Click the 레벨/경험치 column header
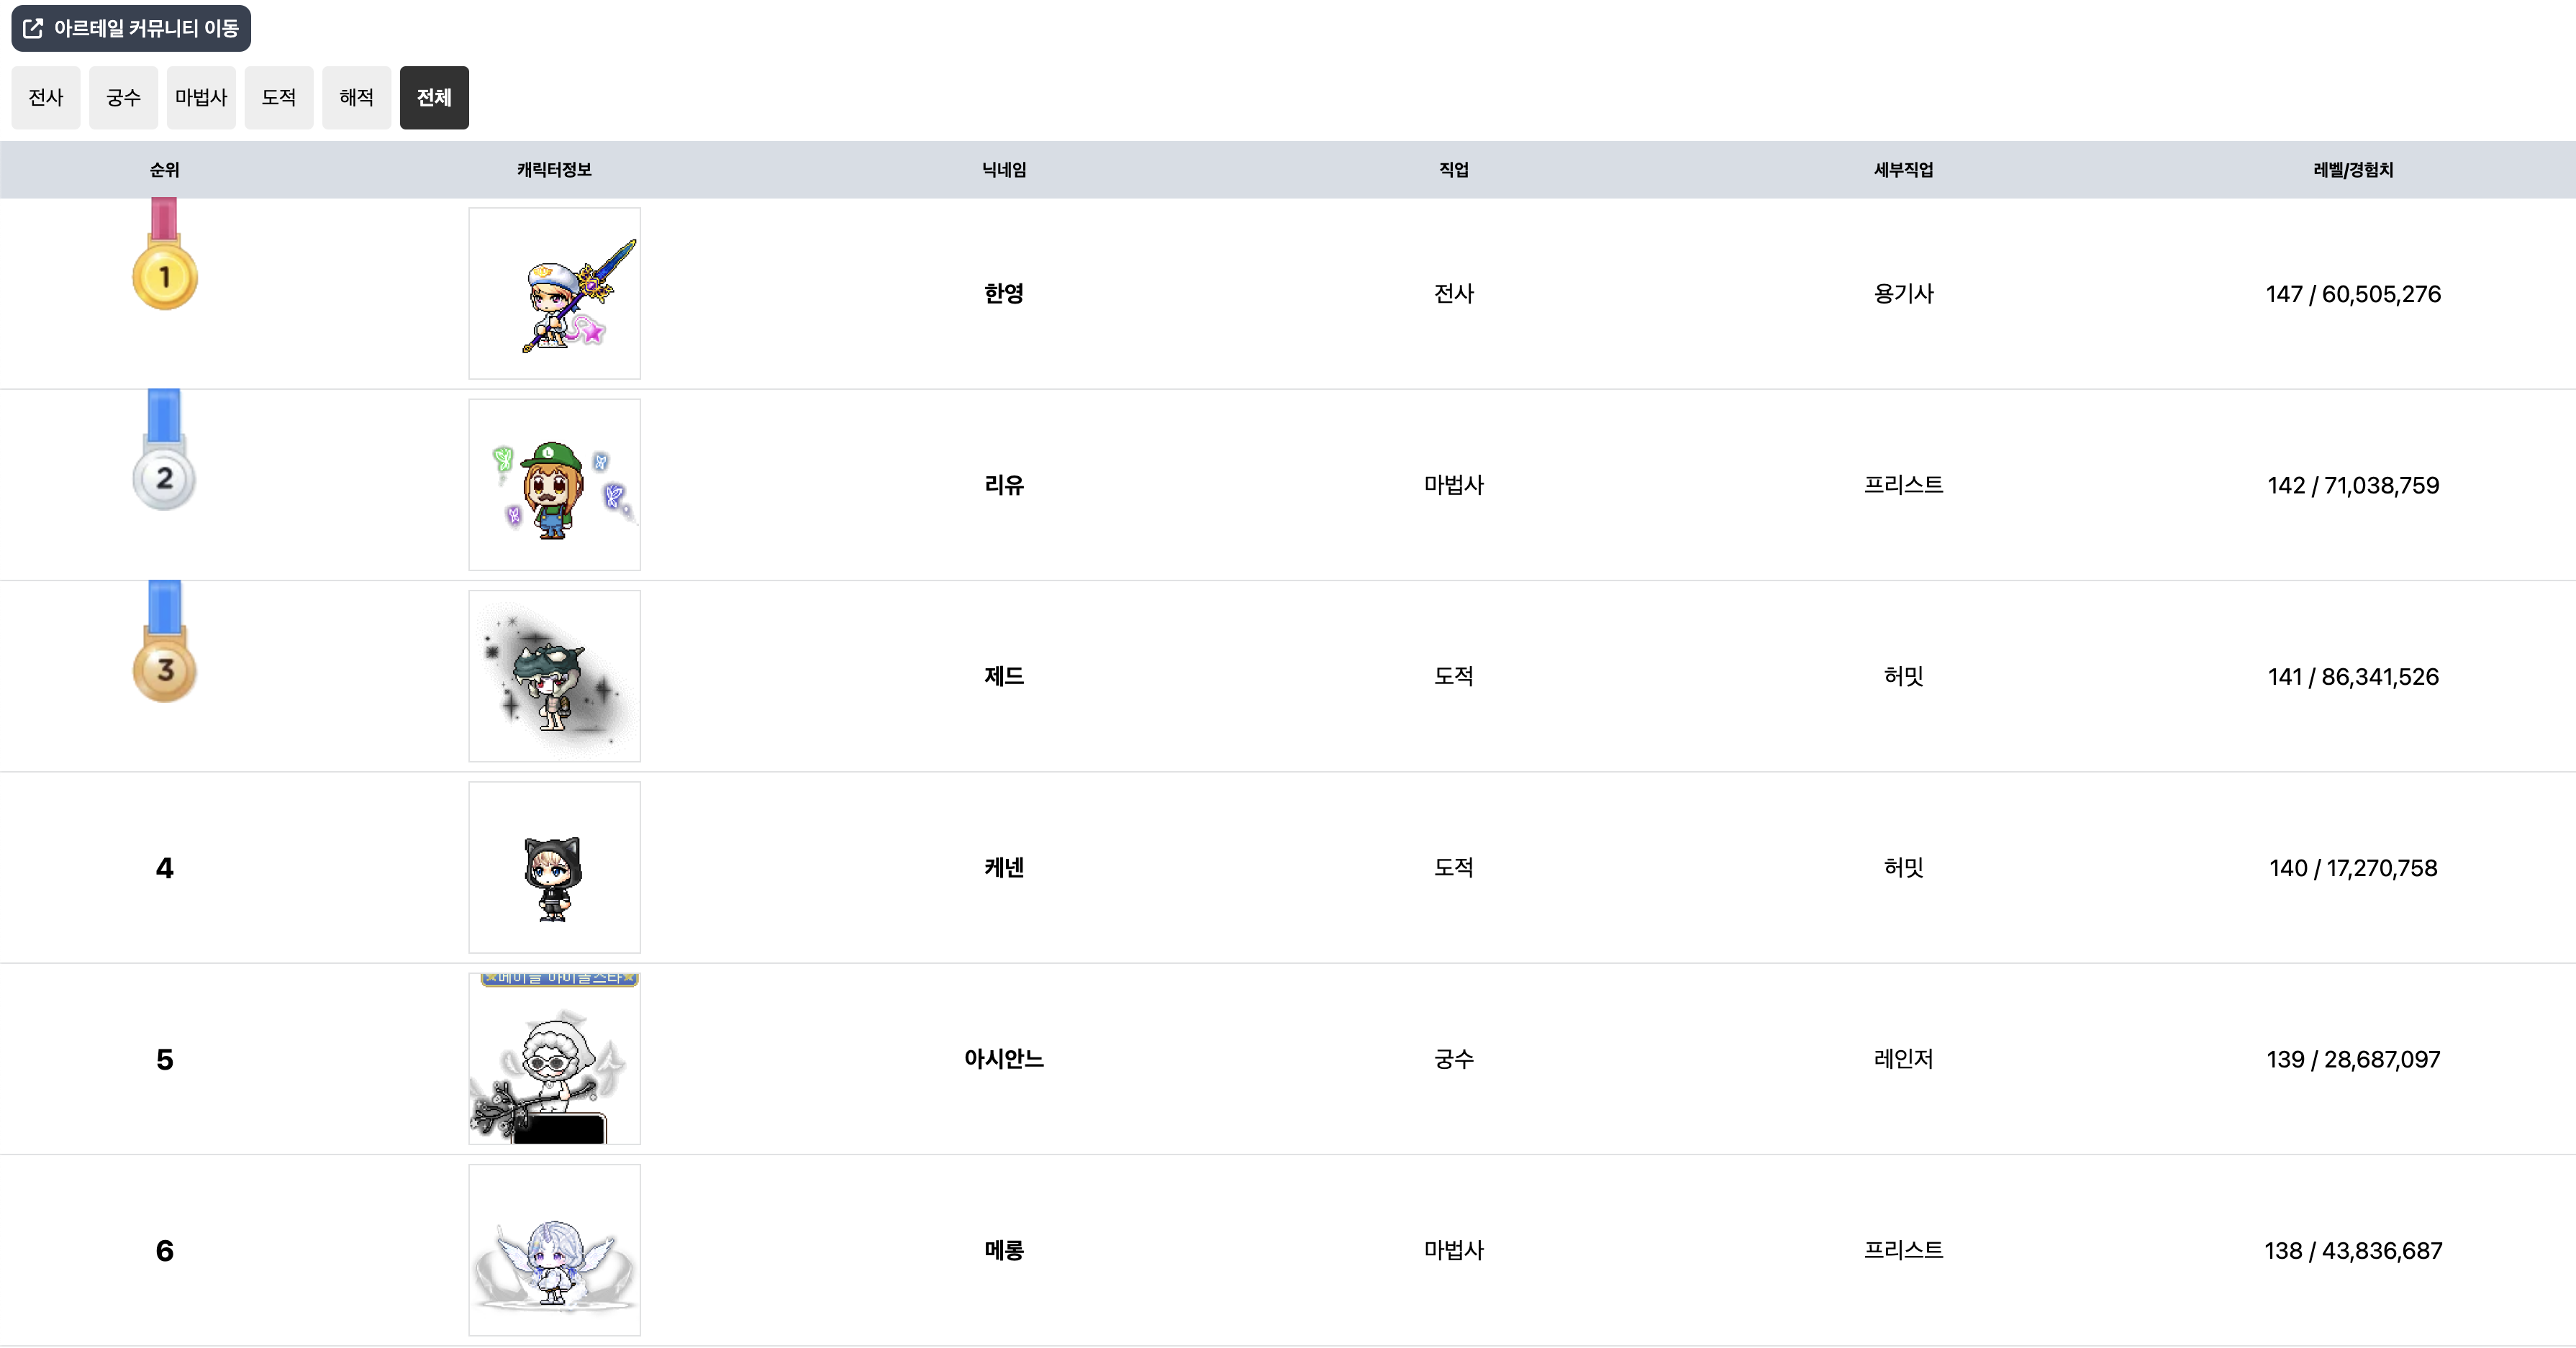2576x1348 pixels. (x=2353, y=170)
